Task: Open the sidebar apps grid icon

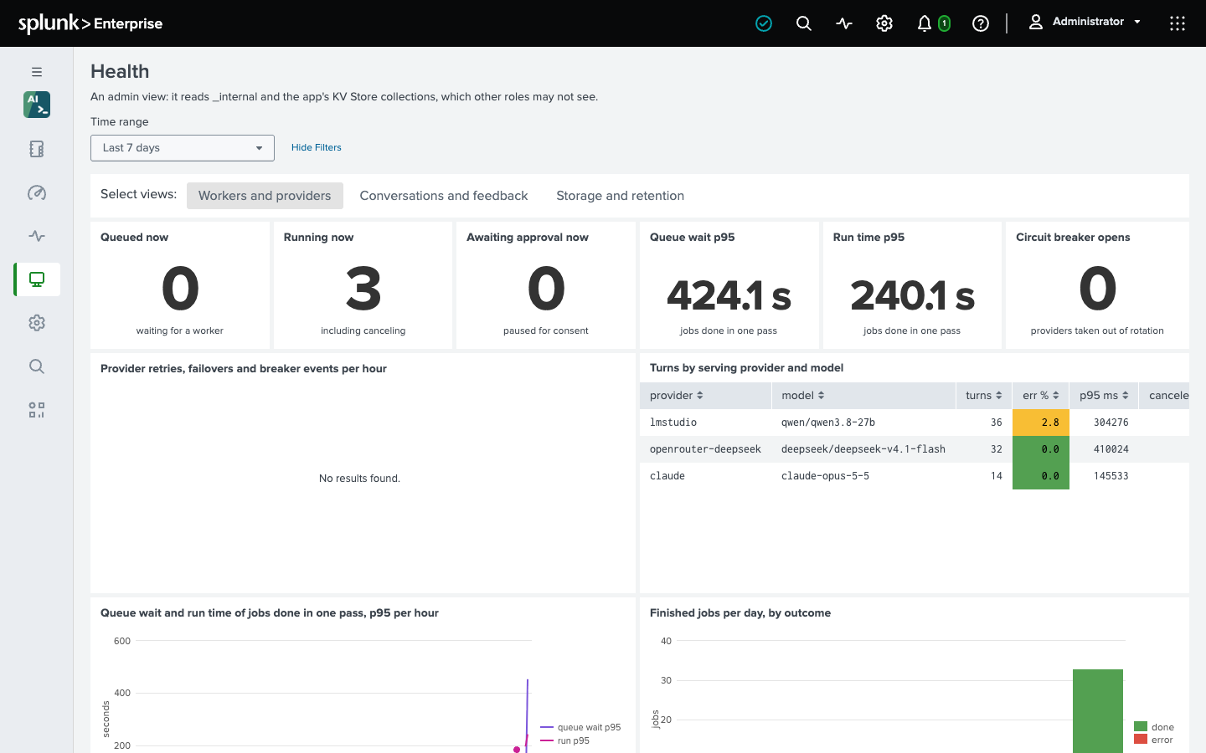Action: [37, 410]
